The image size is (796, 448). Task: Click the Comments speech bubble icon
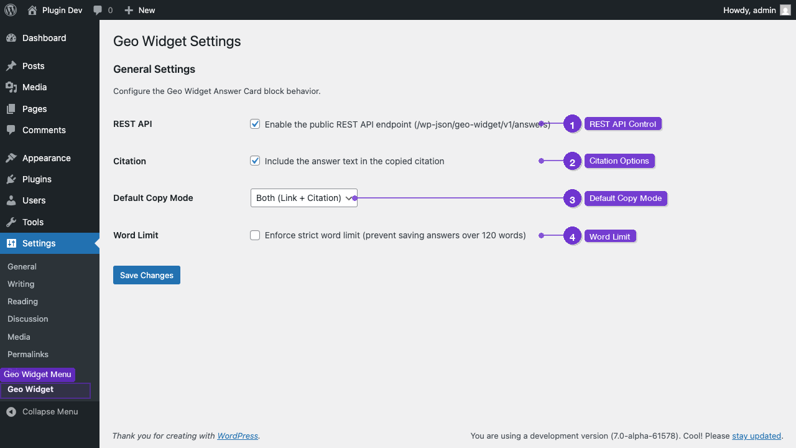point(12,130)
